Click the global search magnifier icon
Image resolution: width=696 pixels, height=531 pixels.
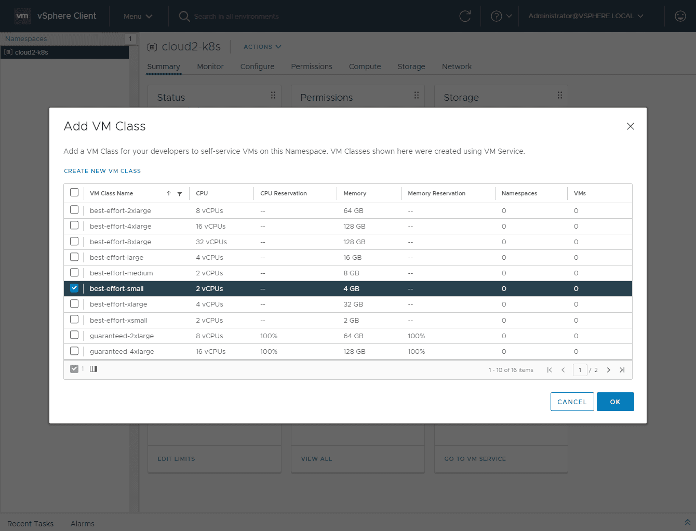pos(184,16)
